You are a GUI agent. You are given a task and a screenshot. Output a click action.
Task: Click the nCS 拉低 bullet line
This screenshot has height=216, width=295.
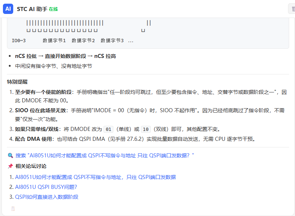tap(65, 56)
